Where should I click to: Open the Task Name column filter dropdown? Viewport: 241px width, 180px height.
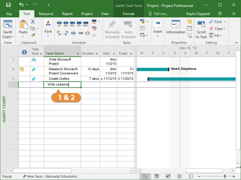pos(78,54)
